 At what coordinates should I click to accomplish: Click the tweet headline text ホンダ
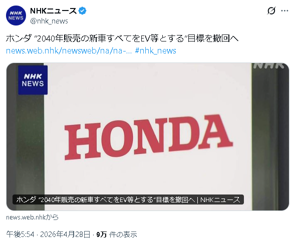19,38
